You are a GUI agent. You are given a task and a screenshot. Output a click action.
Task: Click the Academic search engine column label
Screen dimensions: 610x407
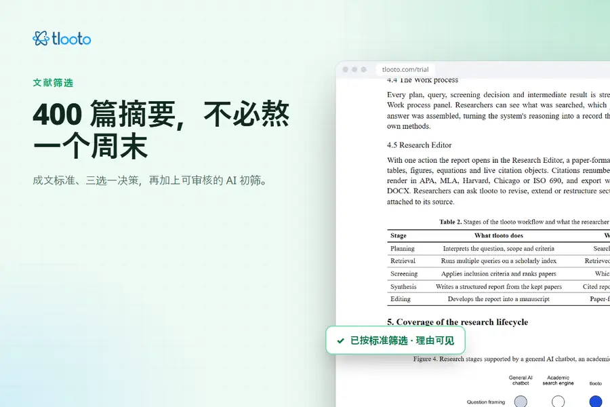pyautogui.click(x=558, y=381)
